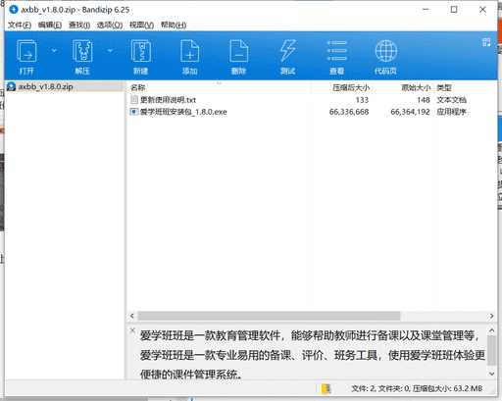The width and height of the screenshot is (502, 401).
Task: Minimize the Bandizip window
Action: 426,10
